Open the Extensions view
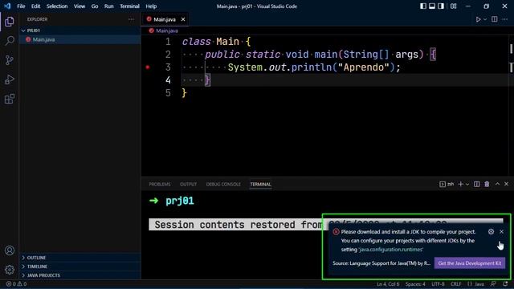This screenshot has width=514, height=289. click(10, 99)
